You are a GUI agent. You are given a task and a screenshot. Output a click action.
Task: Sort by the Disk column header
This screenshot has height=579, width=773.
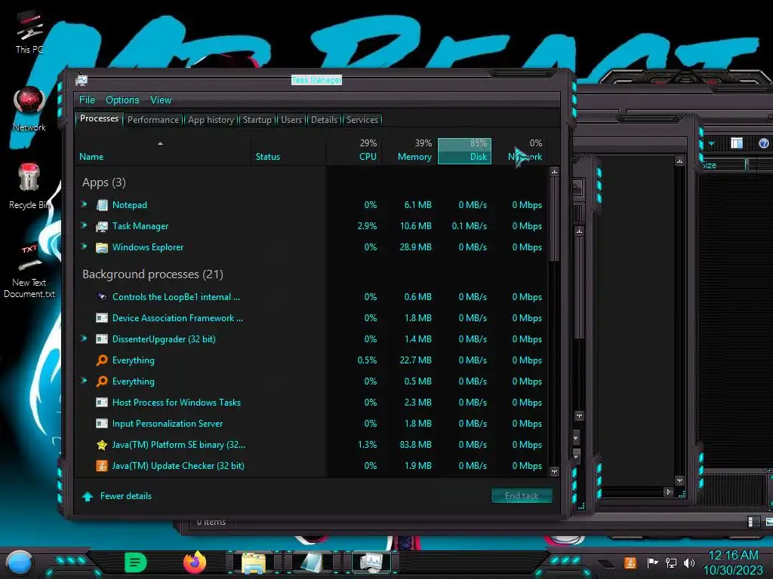tap(464, 151)
